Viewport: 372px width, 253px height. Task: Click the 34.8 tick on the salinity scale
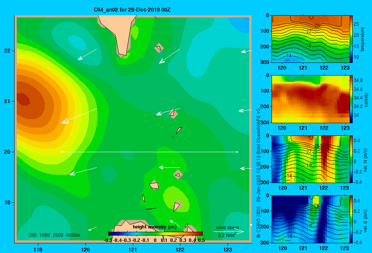coord(358,80)
